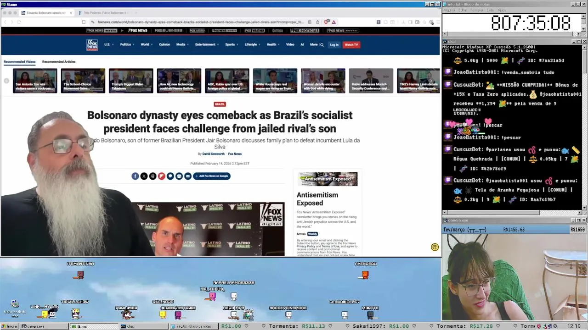Click the Fox News logo
This screenshot has height=330, width=588.
(x=92, y=44)
